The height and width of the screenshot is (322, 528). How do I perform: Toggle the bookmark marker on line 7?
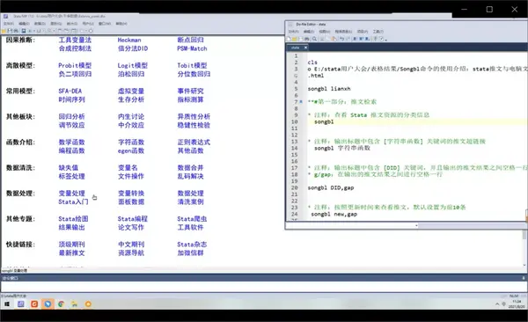click(301, 102)
